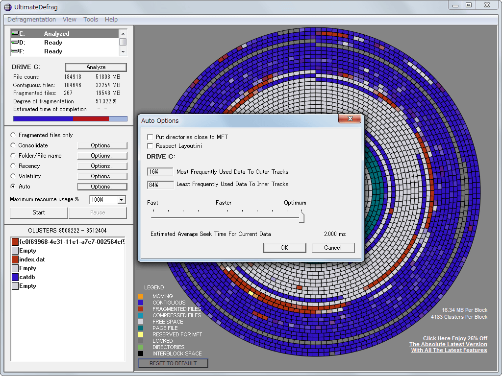The width and height of the screenshot is (502, 376).
Task: Open the View menu
Action: [x=70, y=20]
